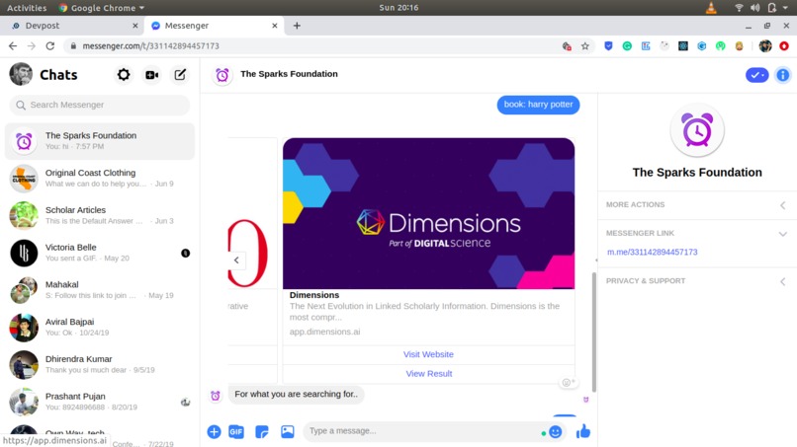Open Messenger settings gear icon
The image size is (797, 447).
point(124,75)
